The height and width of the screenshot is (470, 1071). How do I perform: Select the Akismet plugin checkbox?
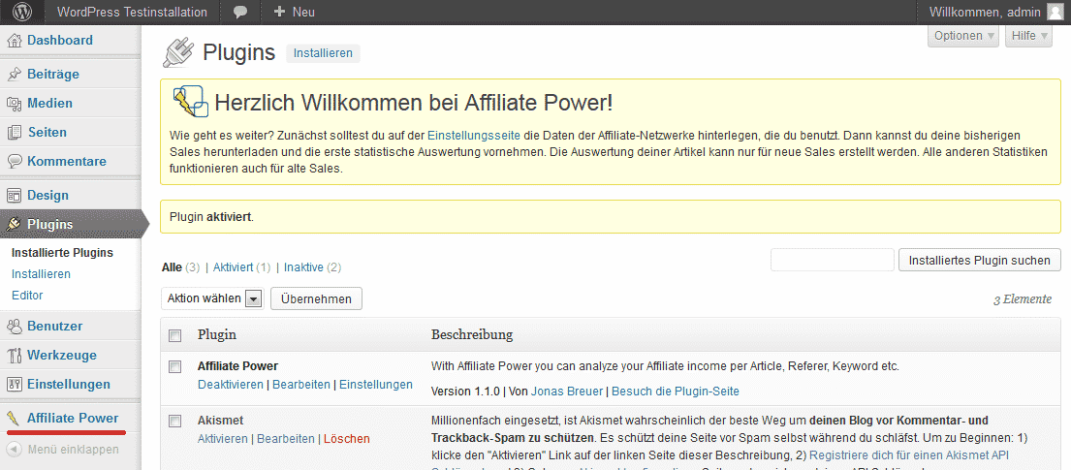click(174, 421)
